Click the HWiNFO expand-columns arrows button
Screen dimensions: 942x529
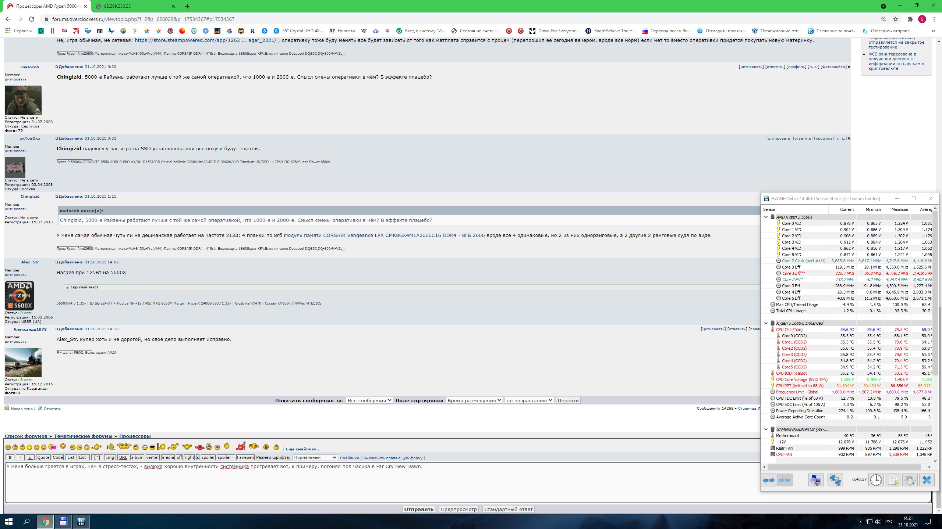pyautogui.click(x=769, y=480)
